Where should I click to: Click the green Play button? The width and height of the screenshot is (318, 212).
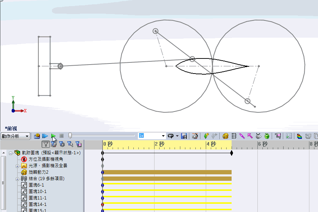53,136
